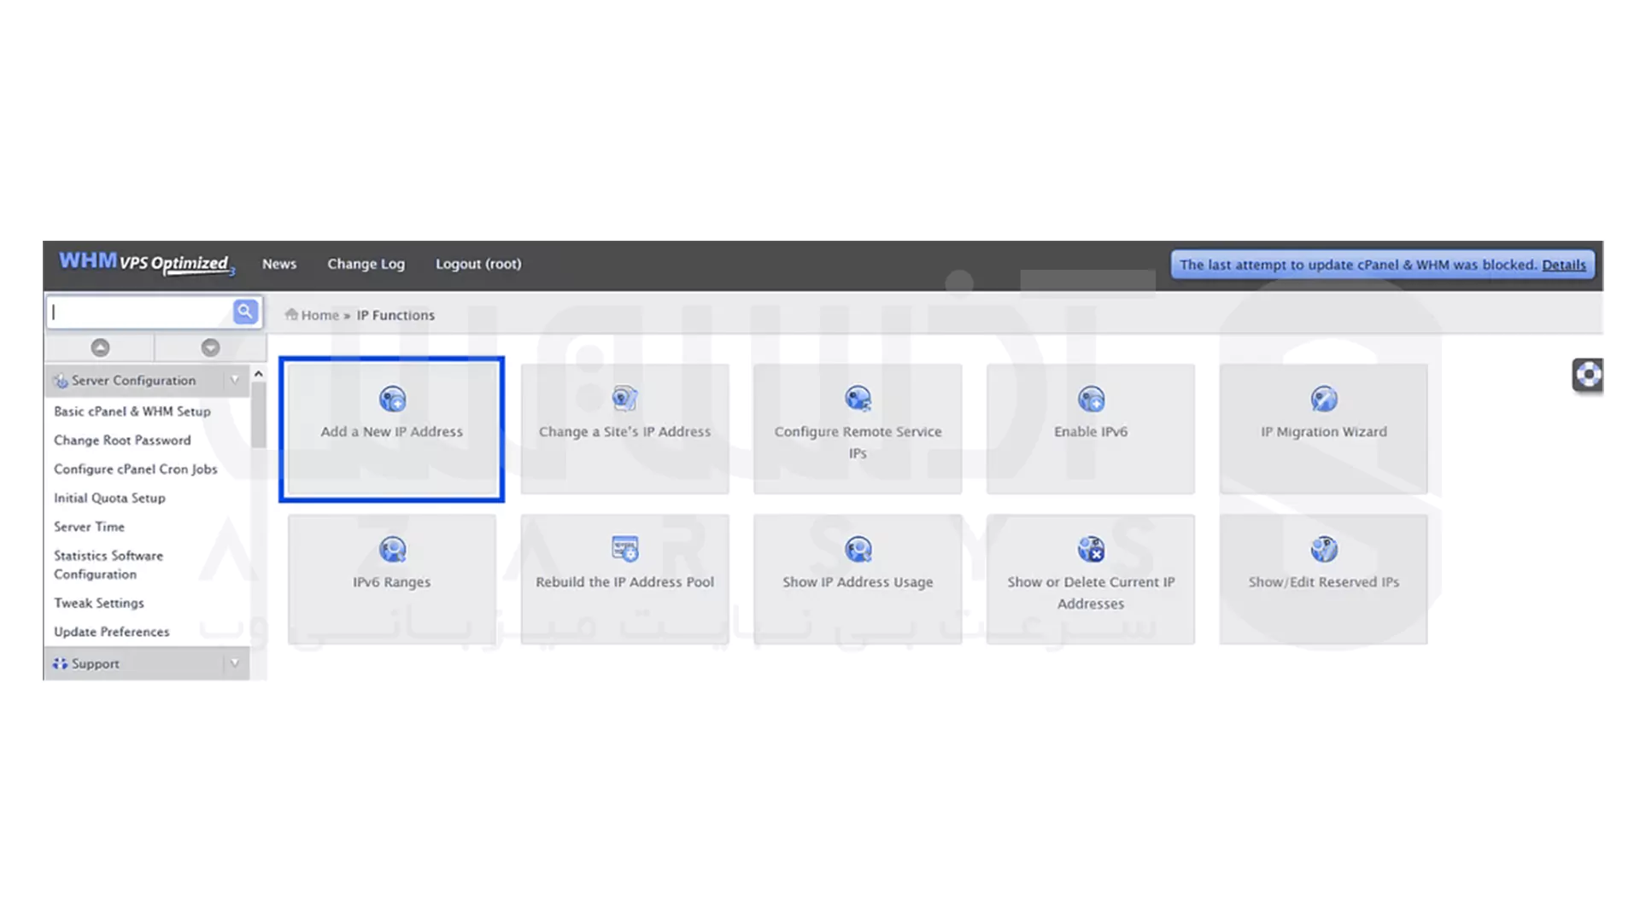Open Change a Site's IP Address icon
1640x922 pixels.
coord(624,400)
